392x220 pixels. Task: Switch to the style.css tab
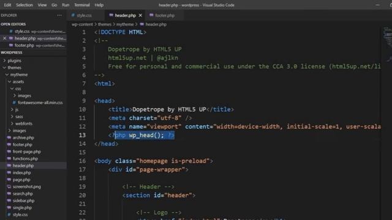click(84, 15)
